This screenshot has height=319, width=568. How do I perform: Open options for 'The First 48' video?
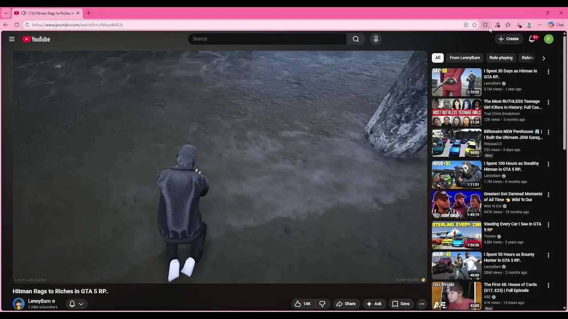548,286
